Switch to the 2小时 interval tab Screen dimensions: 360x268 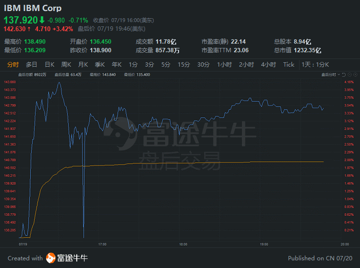pyautogui.click(x=246, y=65)
